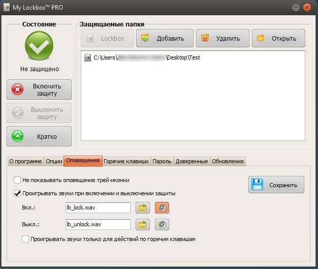This screenshot has width=318, height=269.
Task: Switch to the Обновления tab
Action: click(x=228, y=161)
